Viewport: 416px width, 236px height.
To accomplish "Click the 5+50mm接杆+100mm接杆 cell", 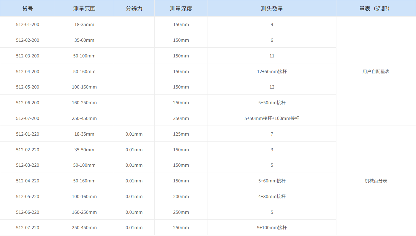I will [x=272, y=118].
